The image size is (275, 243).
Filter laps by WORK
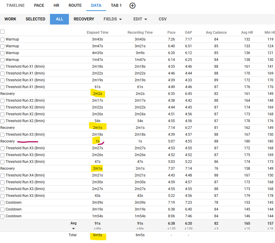click(10, 19)
